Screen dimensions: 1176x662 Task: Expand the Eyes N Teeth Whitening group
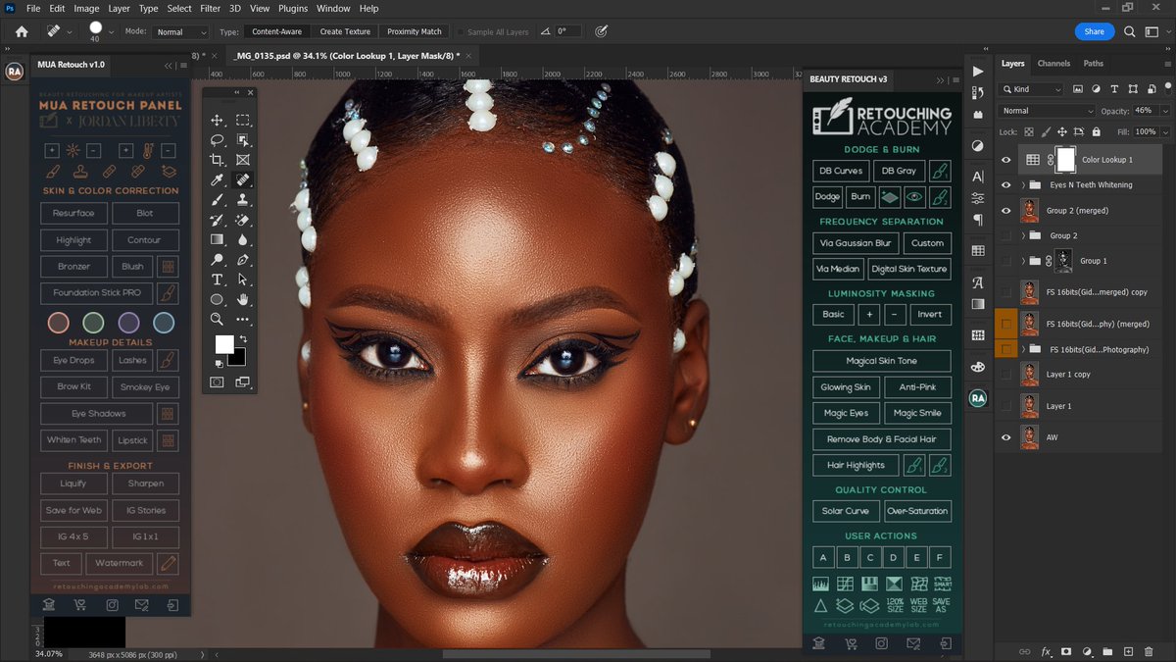coord(1023,184)
